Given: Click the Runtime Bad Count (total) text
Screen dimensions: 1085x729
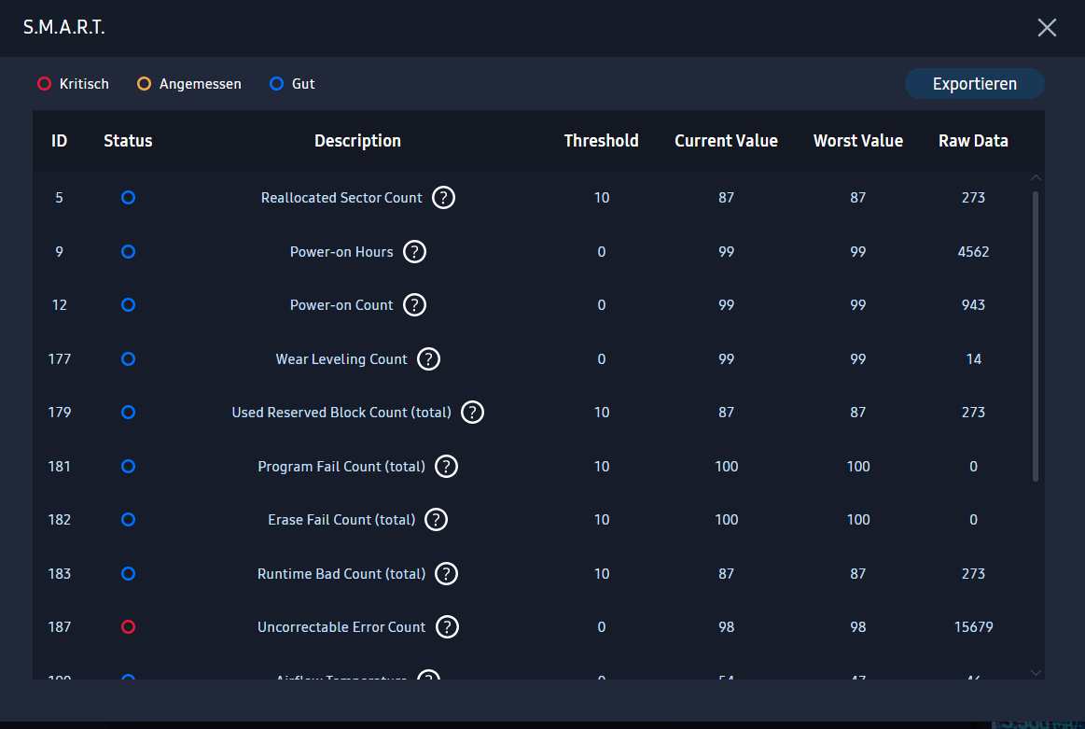Looking at the screenshot, I should pos(341,574).
